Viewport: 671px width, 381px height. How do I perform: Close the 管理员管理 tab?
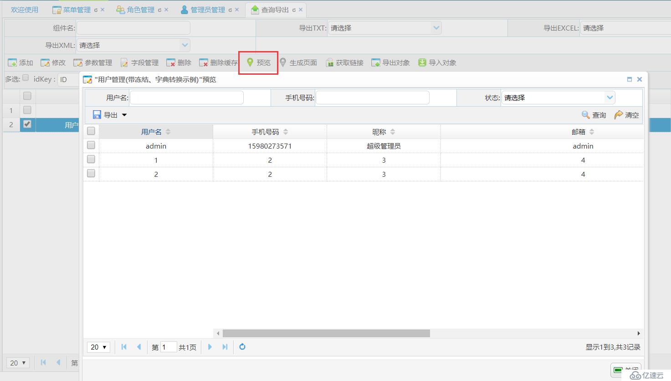click(237, 10)
